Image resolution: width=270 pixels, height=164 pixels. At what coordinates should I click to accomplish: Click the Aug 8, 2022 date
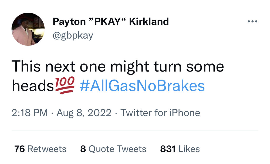point(84,113)
